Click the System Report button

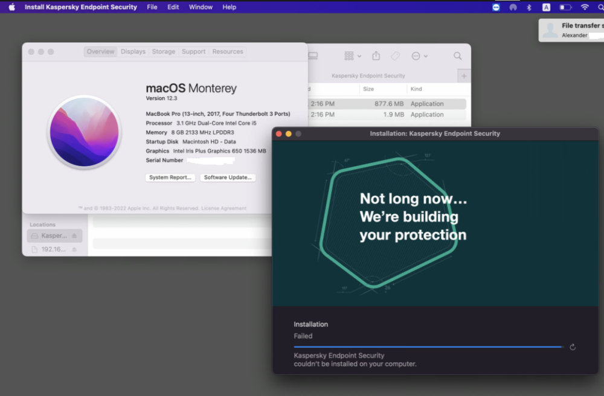170,177
